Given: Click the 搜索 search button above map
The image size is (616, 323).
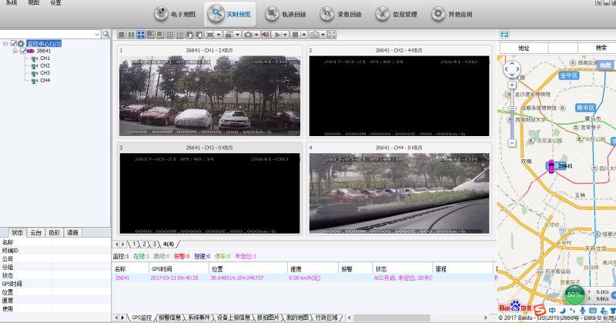Looking at the screenshot, I should (601, 48).
